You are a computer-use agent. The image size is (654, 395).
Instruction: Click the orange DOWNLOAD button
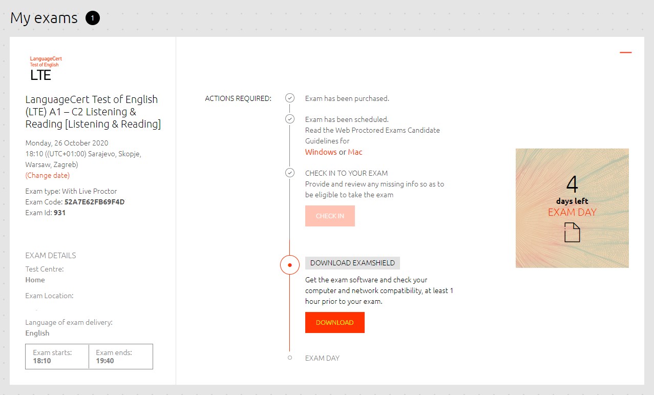pyautogui.click(x=335, y=322)
